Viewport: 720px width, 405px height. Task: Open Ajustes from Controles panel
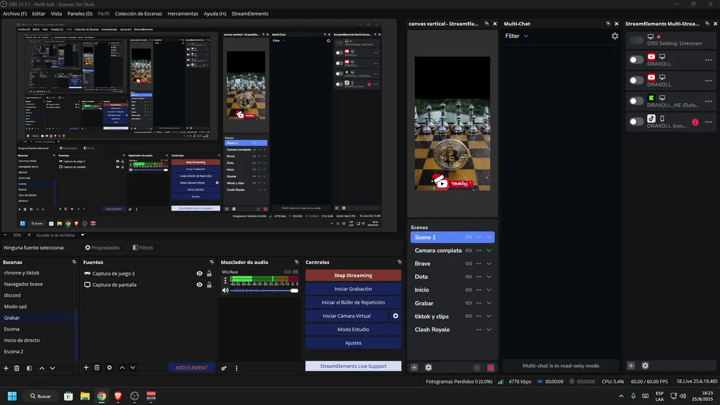point(353,343)
